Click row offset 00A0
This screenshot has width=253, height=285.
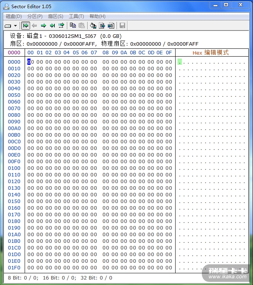click(x=14, y=128)
